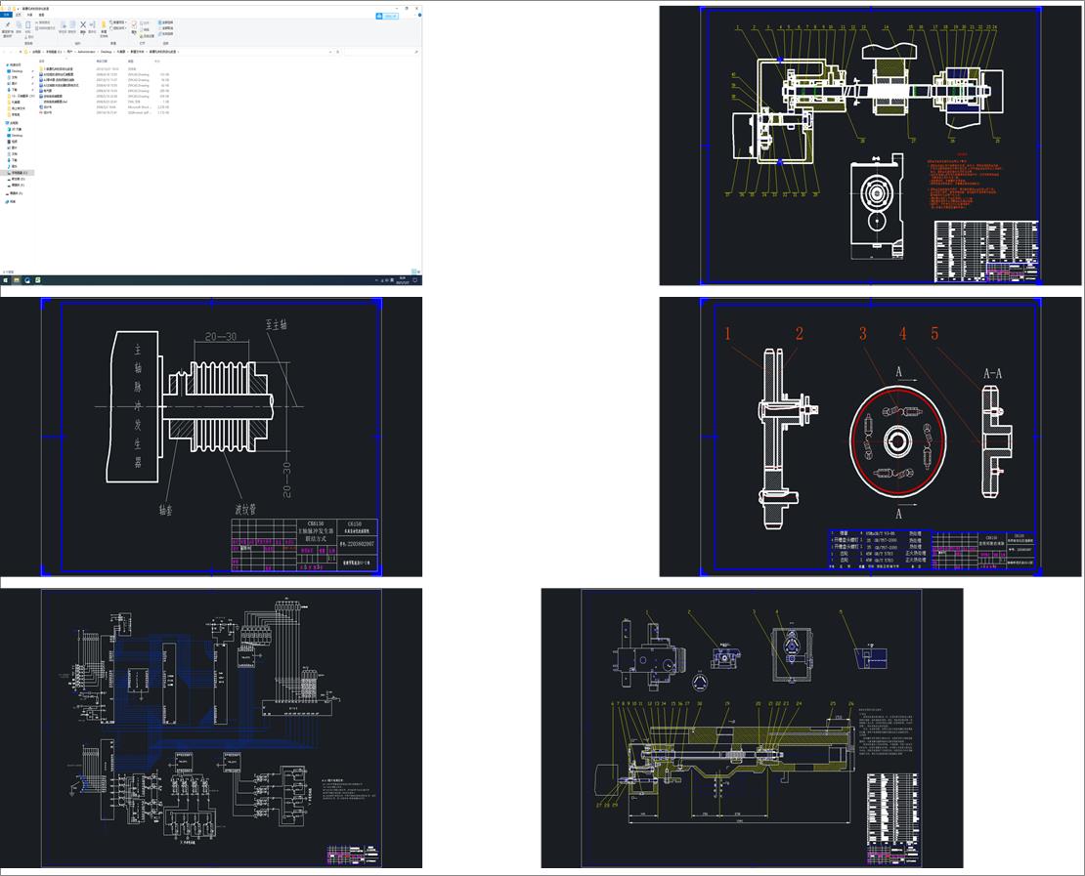Screen dimensions: 1085x876
Task: Sort files by the 类型 column header
Action: tap(131, 61)
